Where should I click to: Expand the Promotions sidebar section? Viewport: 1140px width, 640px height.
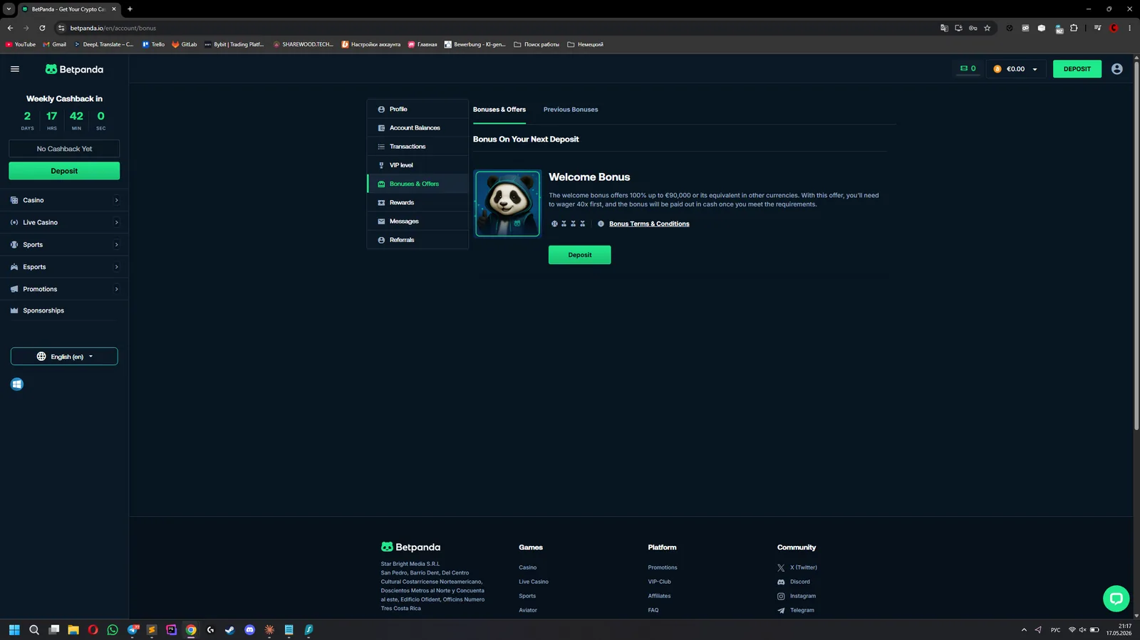click(x=64, y=289)
